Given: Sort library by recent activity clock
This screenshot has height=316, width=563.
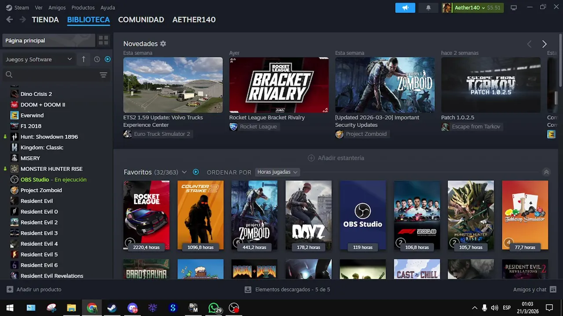Looking at the screenshot, I should click(x=97, y=59).
